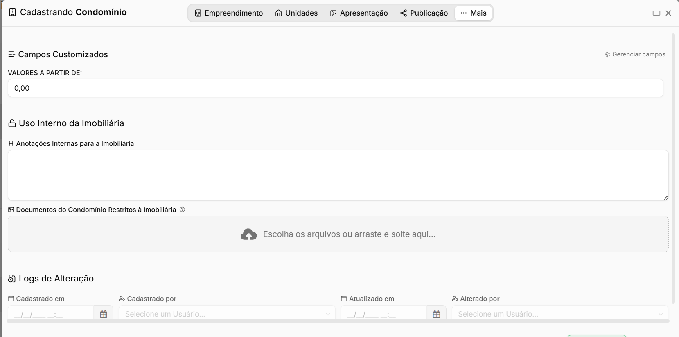The height and width of the screenshot is (337, 679).
Task: Click the lock icon of Uso Interno
Action: [12, 123]
